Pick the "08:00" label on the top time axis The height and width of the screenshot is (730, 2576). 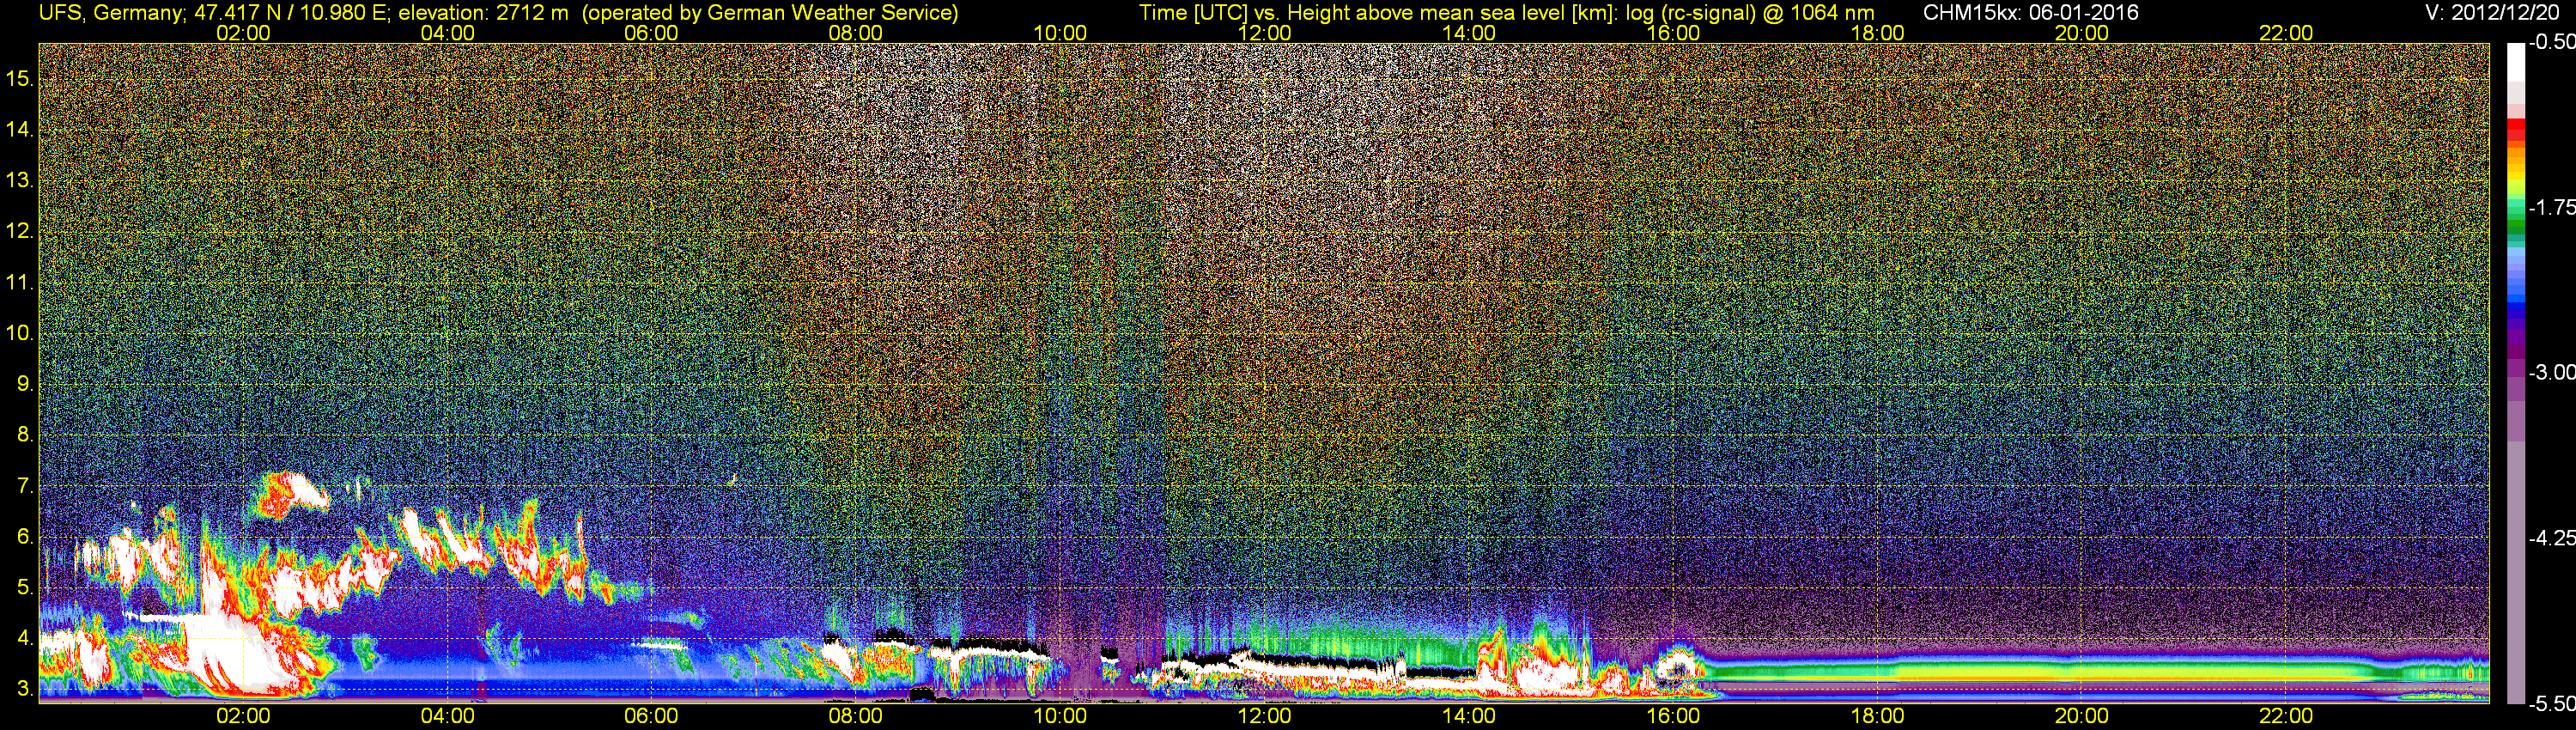[x=856, y=33]
